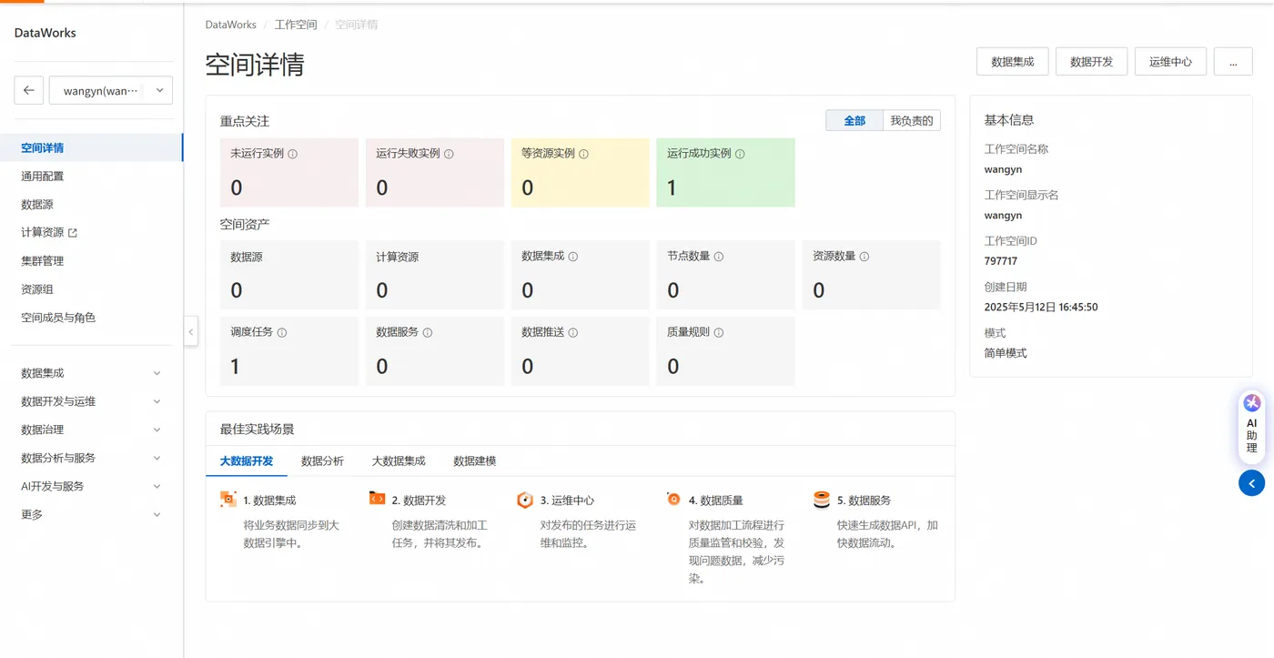Viewport: 1274px width, 658px height.
Task: Click the 数据集成 icon in best practices
Action: [x=228, y=499]
